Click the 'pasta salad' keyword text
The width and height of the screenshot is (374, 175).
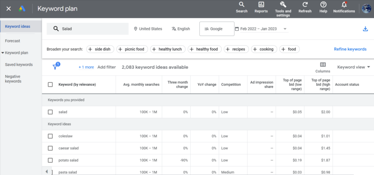(68, 172)
